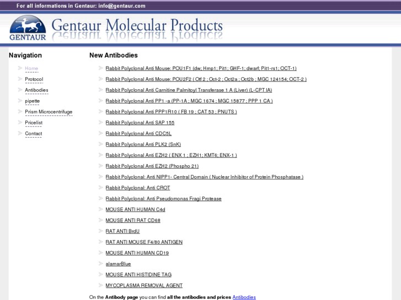This screenshot has height=300, width=401.
Task: Open the pipette navigation link
Action: [32, 101]
